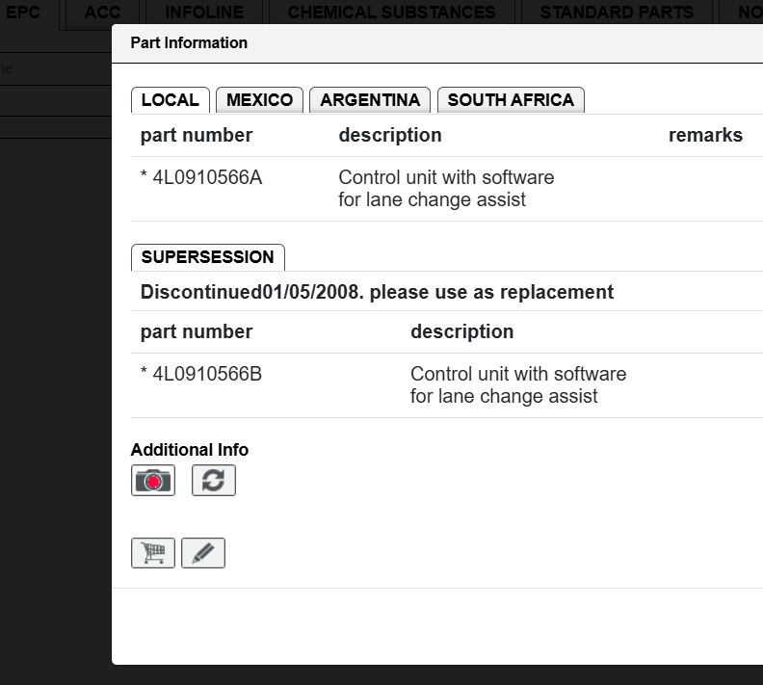The image size is (763, 685).
Task: Click the Additional Info heading
Action: tap(190, 450)
